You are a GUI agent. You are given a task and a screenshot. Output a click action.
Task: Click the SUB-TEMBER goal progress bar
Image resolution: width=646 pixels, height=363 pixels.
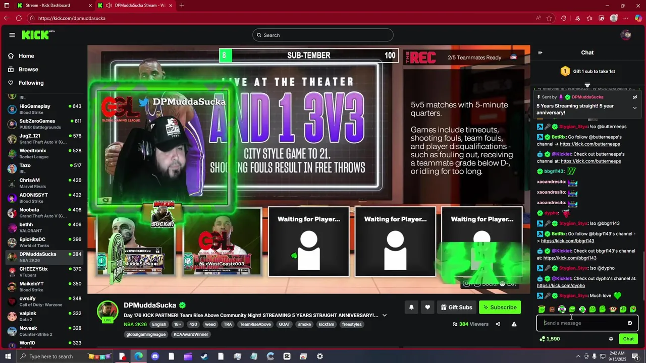pos(309,55)
